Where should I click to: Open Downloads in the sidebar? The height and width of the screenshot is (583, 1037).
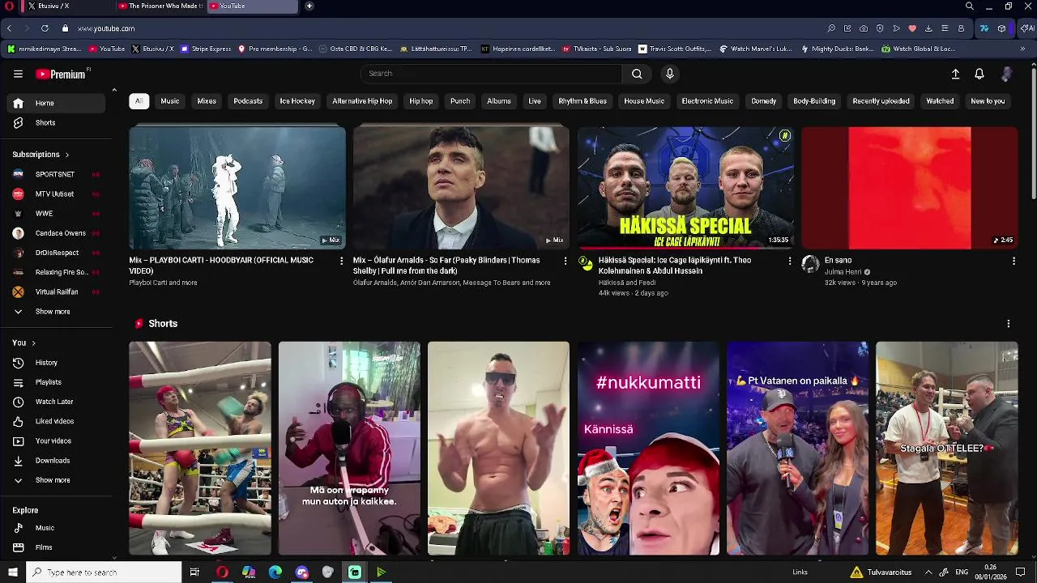[x=57, y=461]
